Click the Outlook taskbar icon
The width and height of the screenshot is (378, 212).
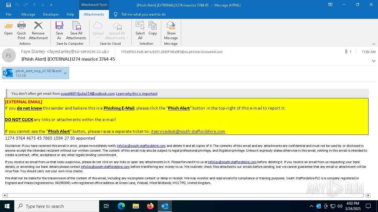point(165,206)
